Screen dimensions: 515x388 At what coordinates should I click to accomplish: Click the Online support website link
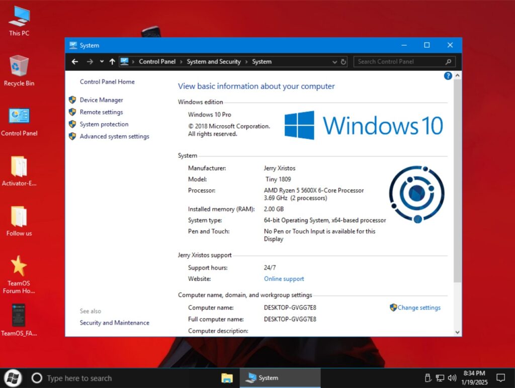tap(284, 279)
